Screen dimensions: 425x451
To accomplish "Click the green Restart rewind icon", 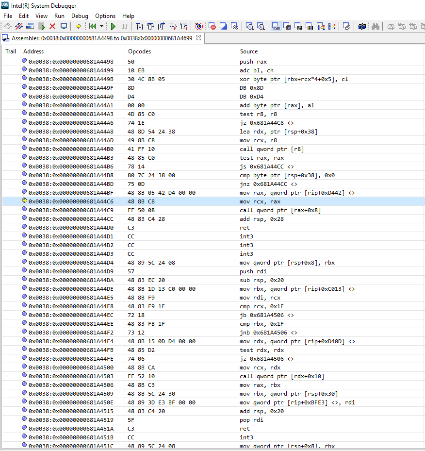I will tap(93, 27).
